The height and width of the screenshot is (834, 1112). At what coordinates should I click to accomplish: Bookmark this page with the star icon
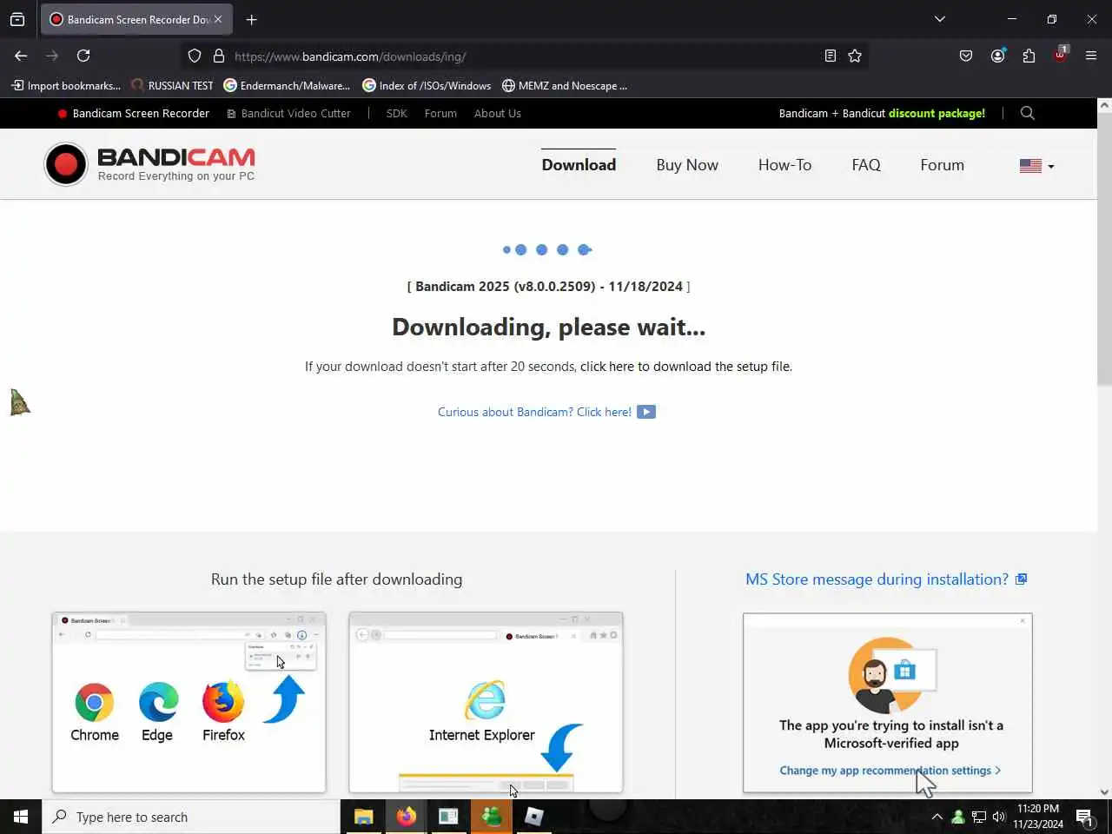point(855,56)
